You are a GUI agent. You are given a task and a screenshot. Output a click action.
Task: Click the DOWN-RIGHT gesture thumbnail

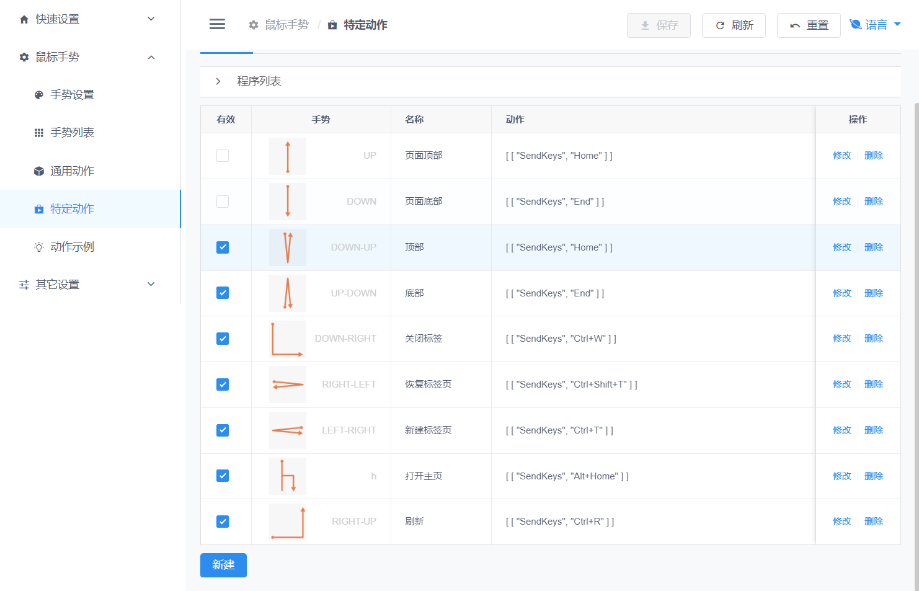click(x=288, y=339)
